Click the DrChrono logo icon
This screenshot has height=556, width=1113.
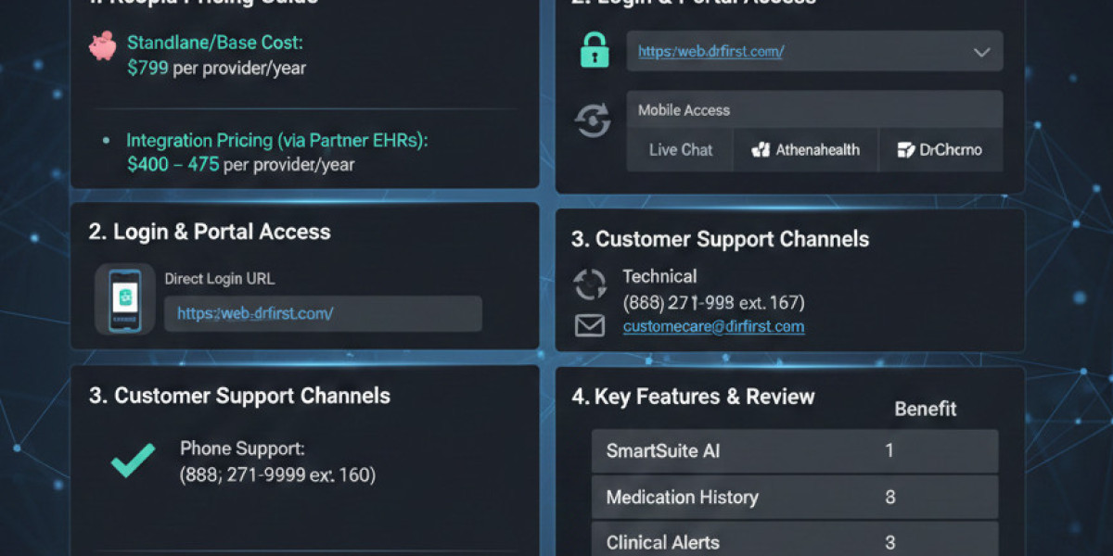(906, 150)
